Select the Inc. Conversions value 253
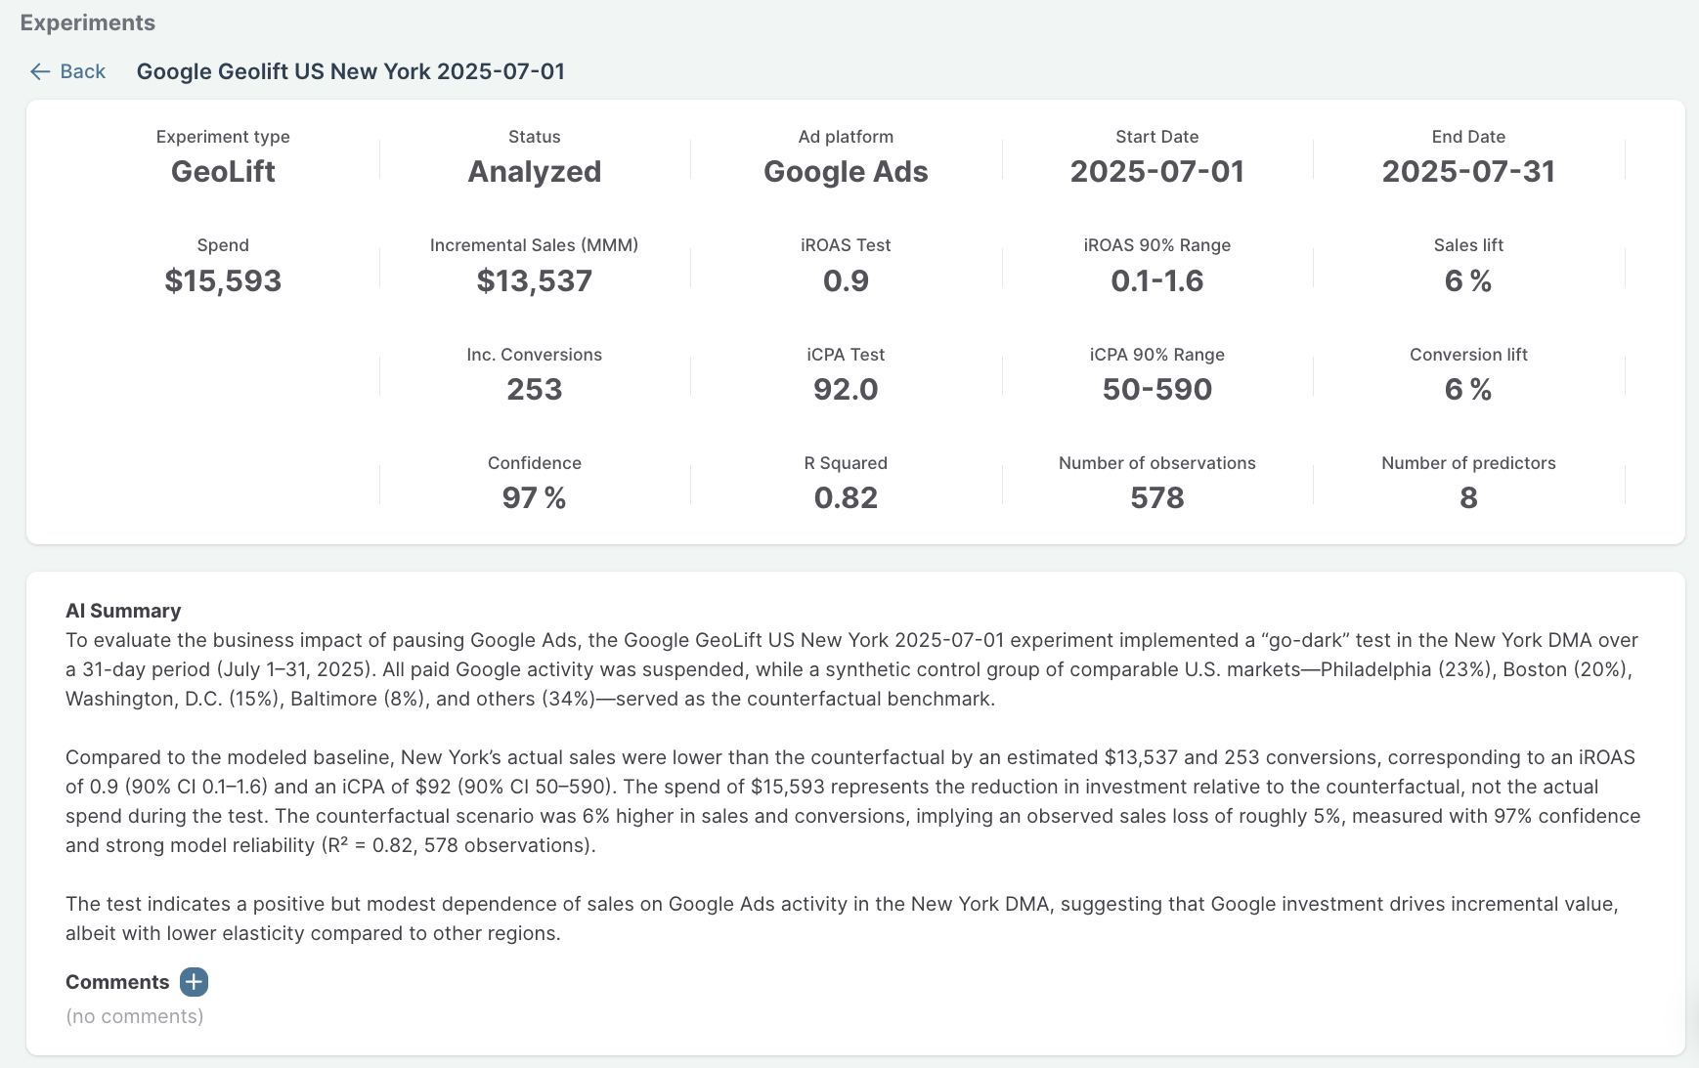 click(x=534, y=390)
